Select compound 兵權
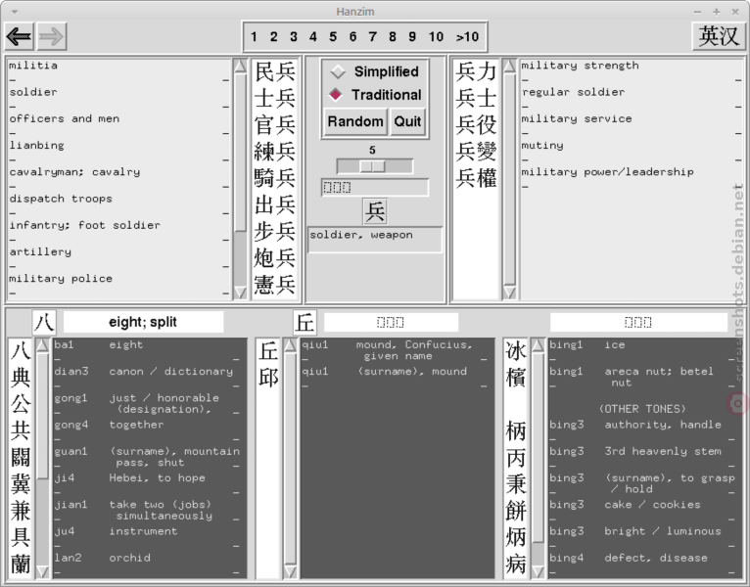This screenshot has width=750, height=587. pos(476,178)
